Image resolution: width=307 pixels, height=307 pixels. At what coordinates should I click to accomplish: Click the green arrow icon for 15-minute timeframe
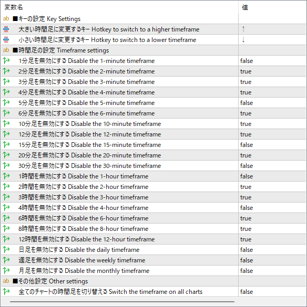tap(6, 145)
